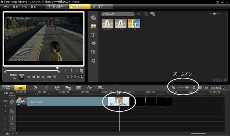Jump to the start (Home)
This screenshot has height=136, width=230.
[x=28, y=77]
